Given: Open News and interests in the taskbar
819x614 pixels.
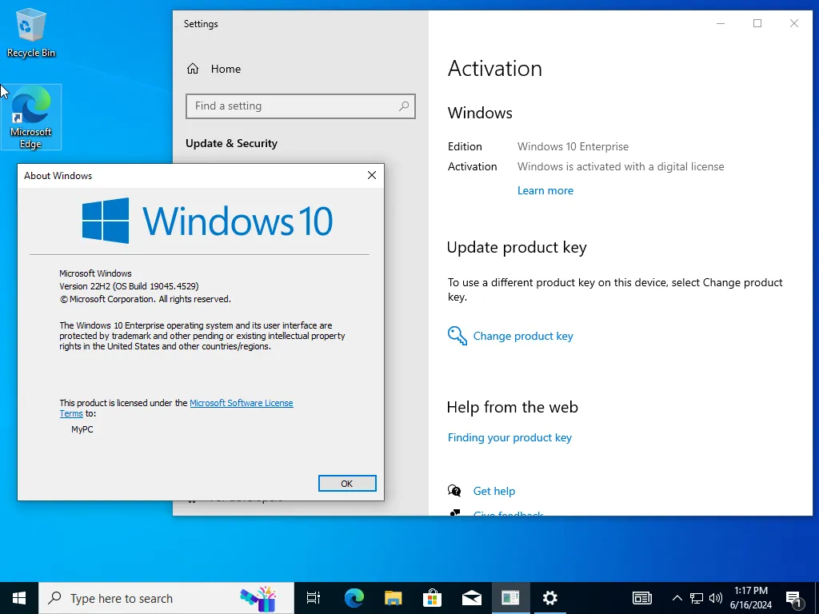Looking at the screenshot, I should [x=642, y=598].
